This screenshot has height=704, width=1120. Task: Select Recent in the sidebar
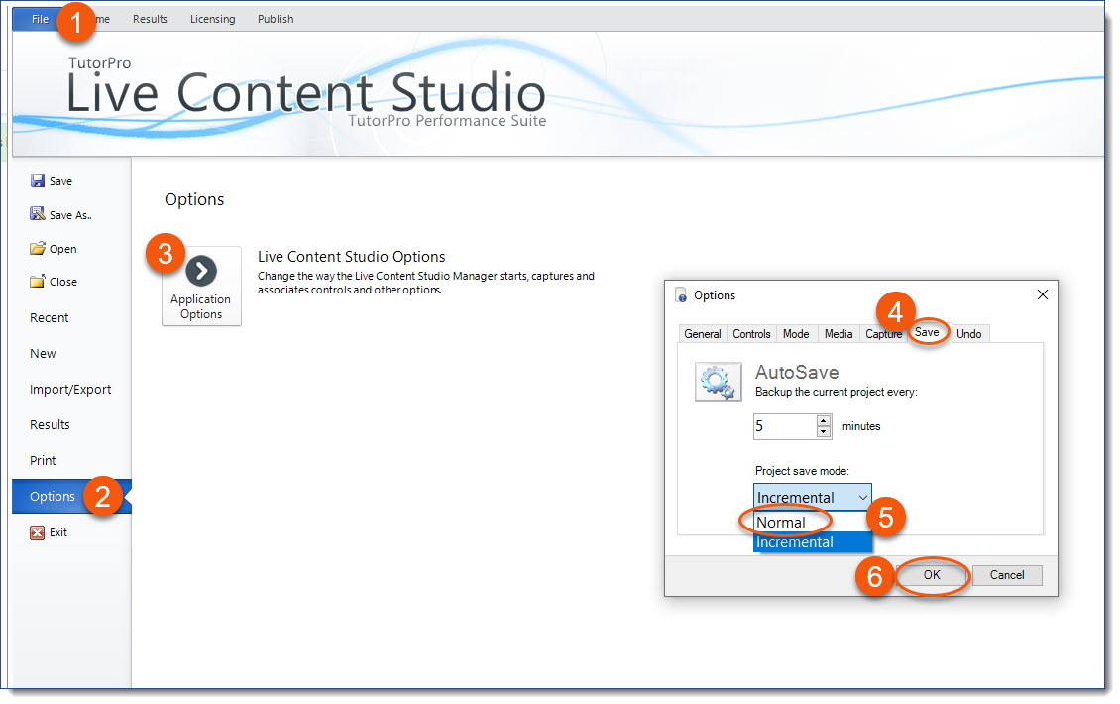pyautogui.click(x=50, y=318)
